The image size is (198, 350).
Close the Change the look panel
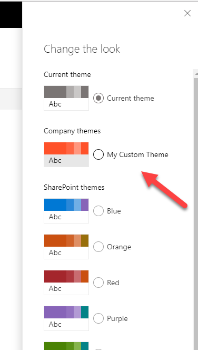[187, 13]
